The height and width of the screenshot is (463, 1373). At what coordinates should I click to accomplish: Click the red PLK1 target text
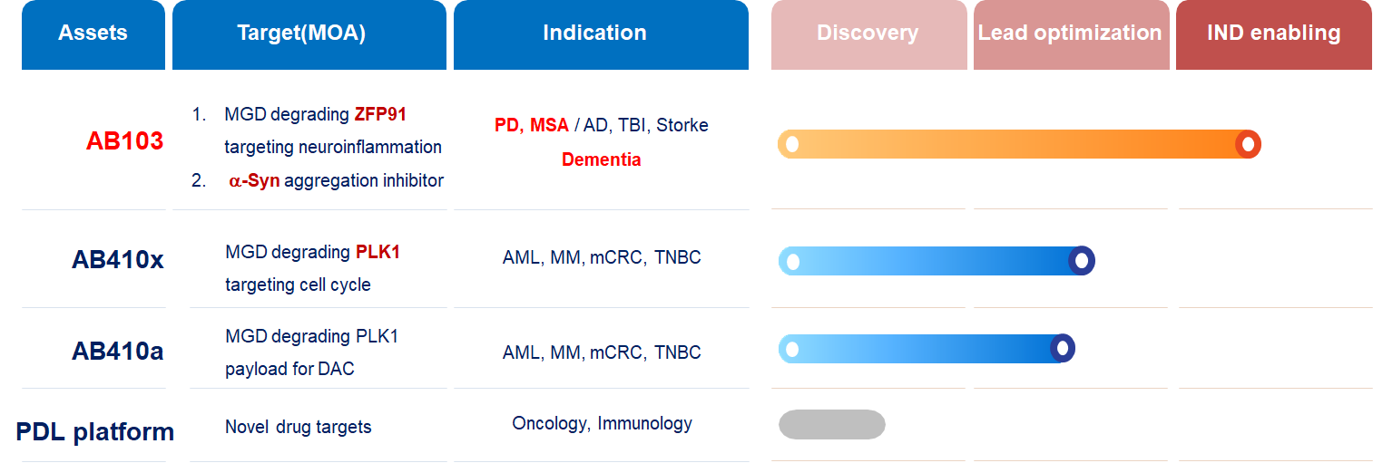click(378, 252)
